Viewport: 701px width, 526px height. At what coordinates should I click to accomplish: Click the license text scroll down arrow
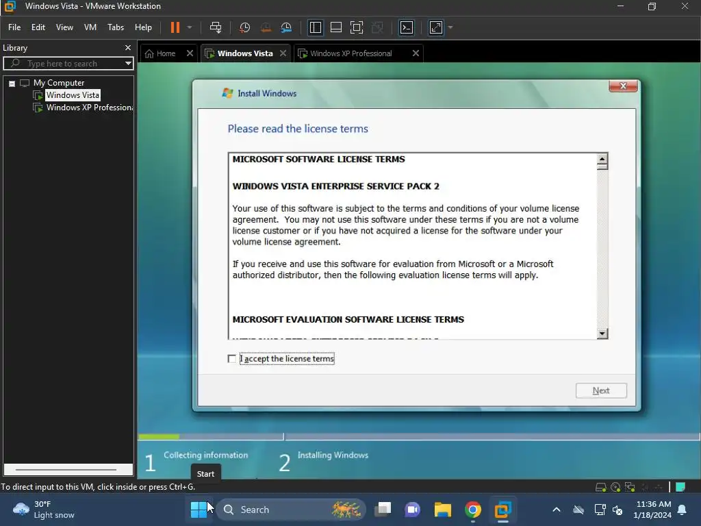point(602,334)
